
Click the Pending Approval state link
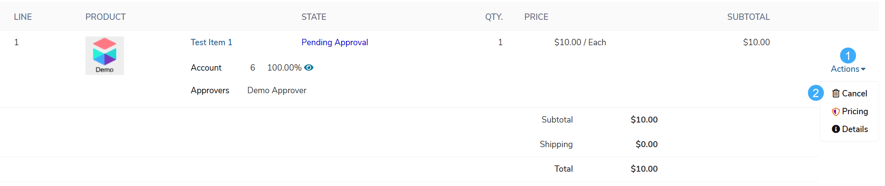[x=334, y=42]
